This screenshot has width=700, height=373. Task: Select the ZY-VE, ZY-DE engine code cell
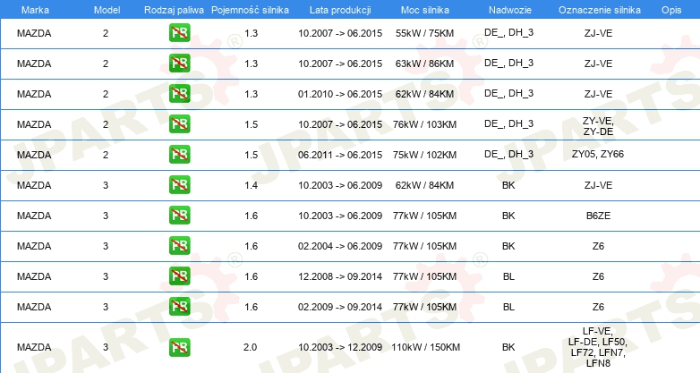click(598, 126)
